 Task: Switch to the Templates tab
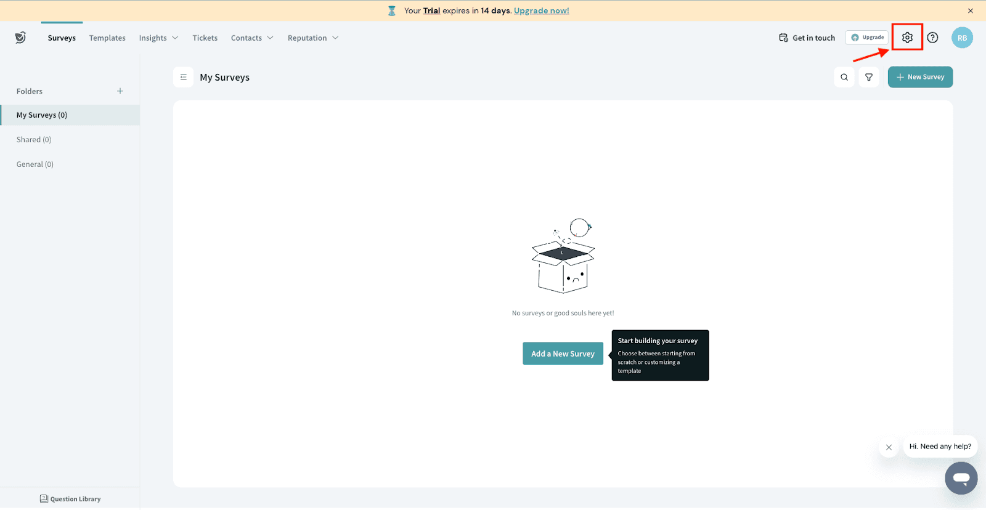tap(107, 38)
